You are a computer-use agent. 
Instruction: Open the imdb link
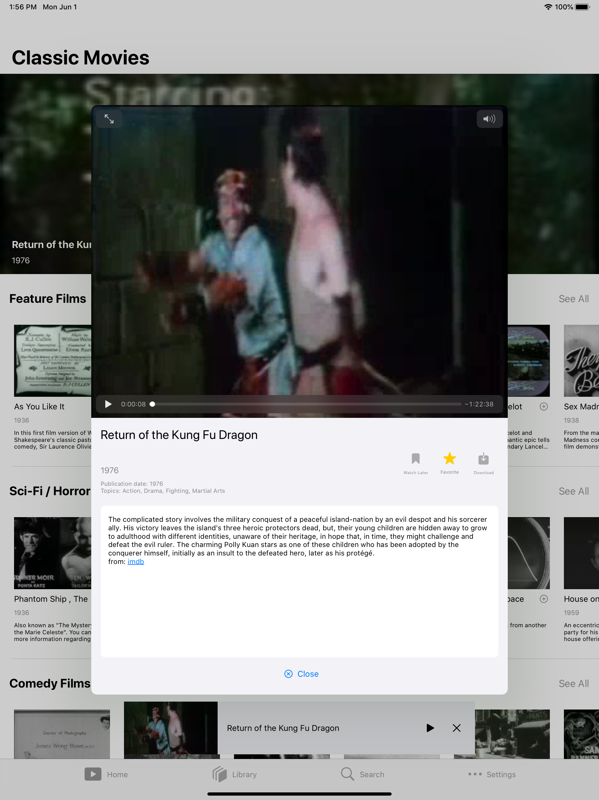(x=136, y=561)
